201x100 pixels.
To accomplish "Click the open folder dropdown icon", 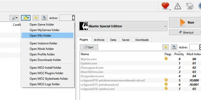I will [26, 18].
